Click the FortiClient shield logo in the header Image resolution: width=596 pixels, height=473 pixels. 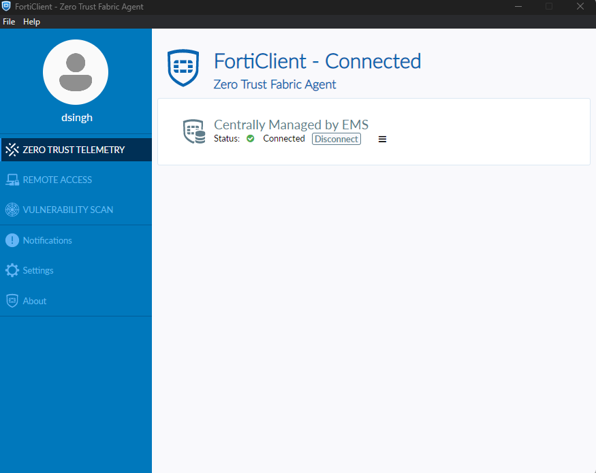183,67
